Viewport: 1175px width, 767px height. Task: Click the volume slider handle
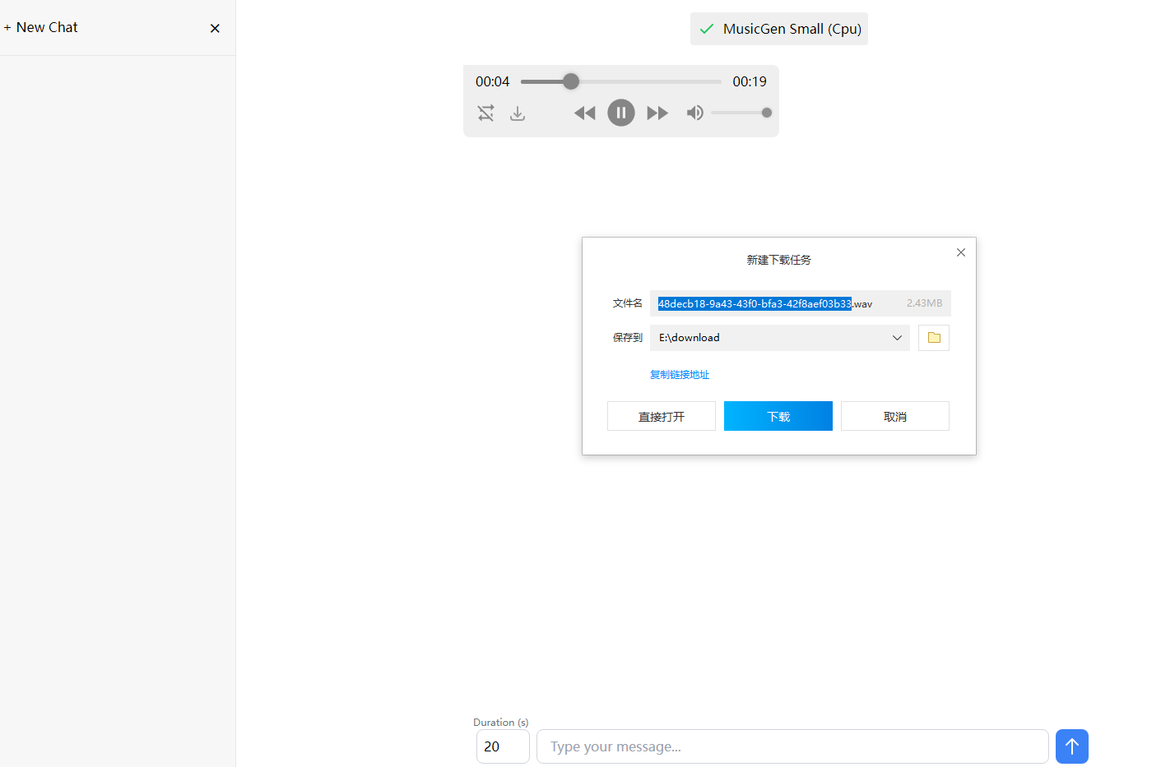(x=766, y=113)
